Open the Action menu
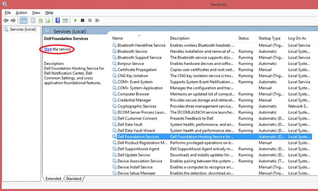The height and width of the screenshot is (191, 318). coord(21,13)
